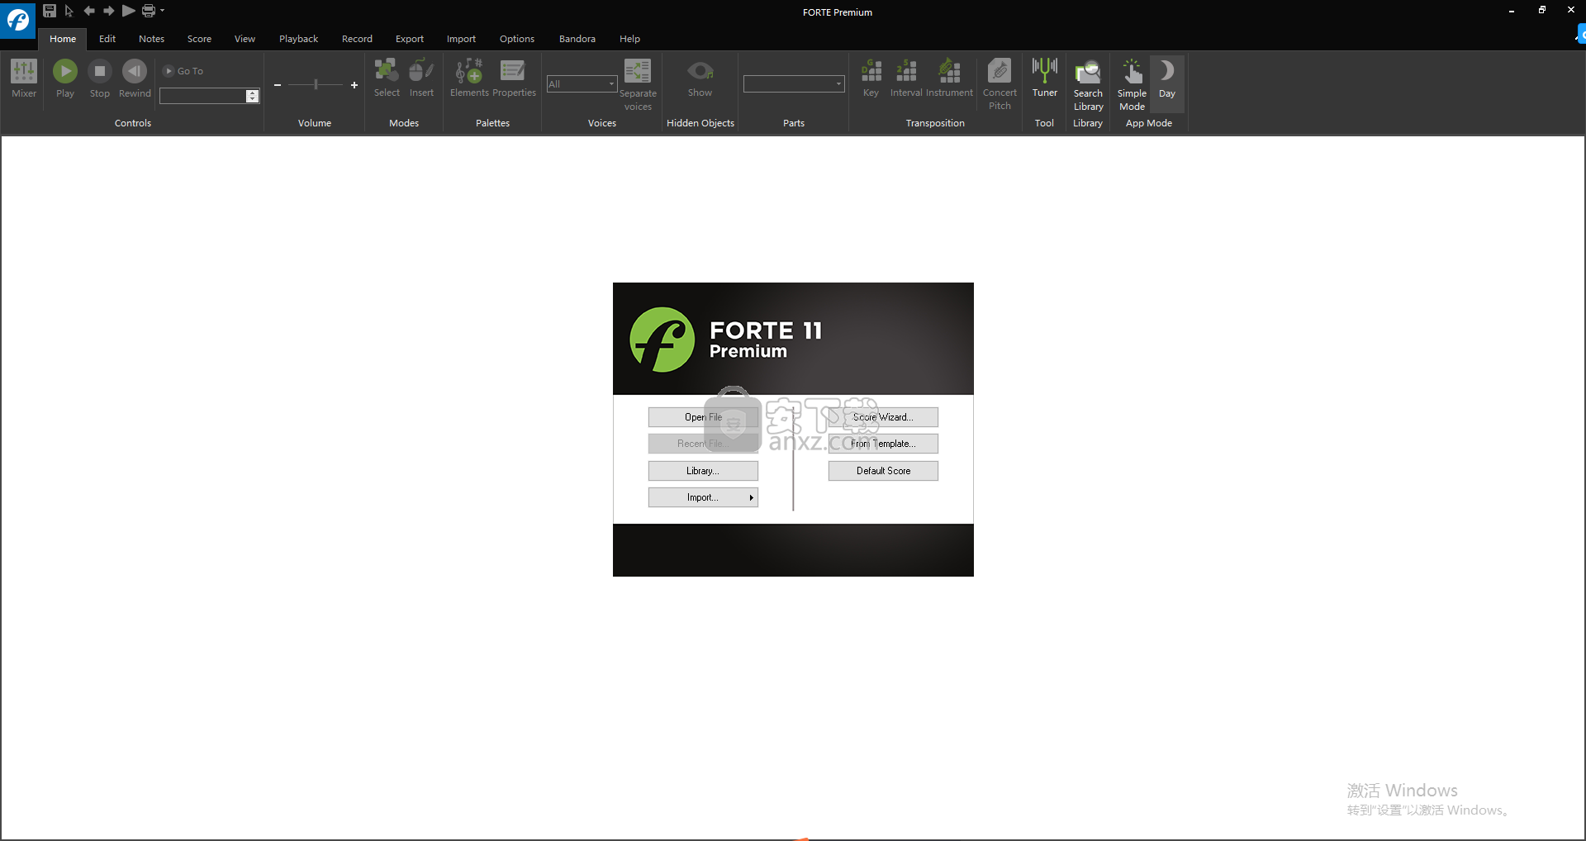Open the View ribbon tab
Image resolution: width=1586 pixels, height=841 pixels.
click(x=245, y=39)
